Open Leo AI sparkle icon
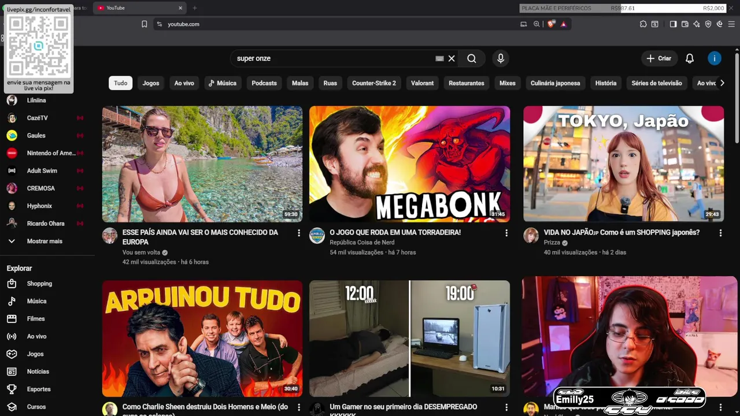Screen dimensions: 740x416 697,24
